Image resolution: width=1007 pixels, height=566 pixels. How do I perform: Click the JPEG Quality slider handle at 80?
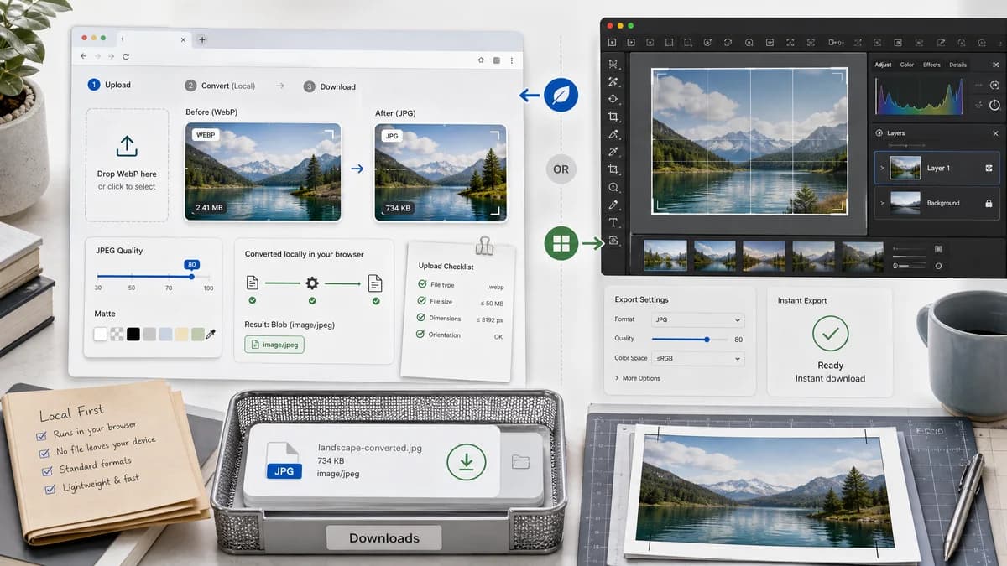191,276
